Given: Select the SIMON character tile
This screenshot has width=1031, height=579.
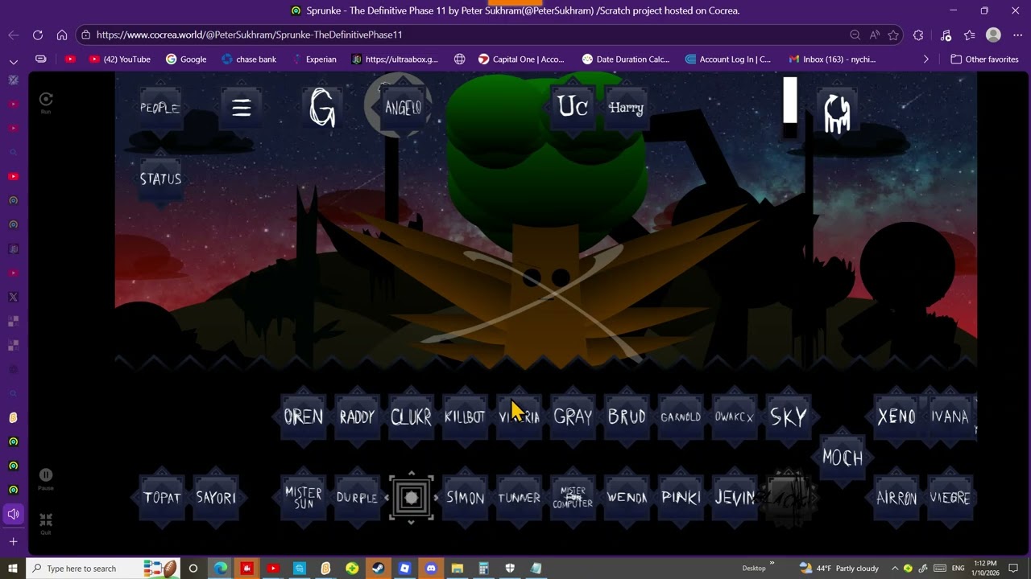Looking at the screenshot, I should coord(465,498).
